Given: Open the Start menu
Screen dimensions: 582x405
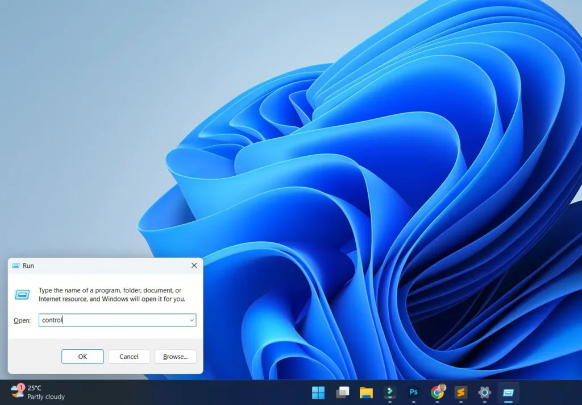Looking at the screenshot, I should click(318, 392).
